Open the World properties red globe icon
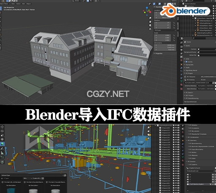Image resolution: width=216 pixels, height=193 pixels. click(x=181, y=60)
